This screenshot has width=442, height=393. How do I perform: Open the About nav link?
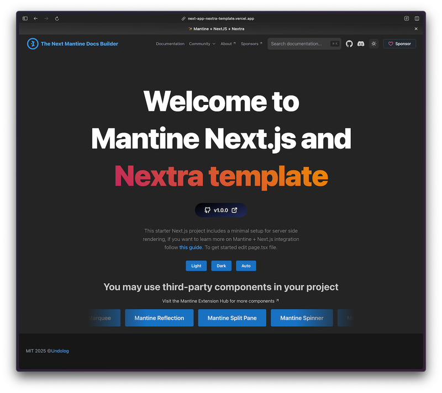coord(228,44)
